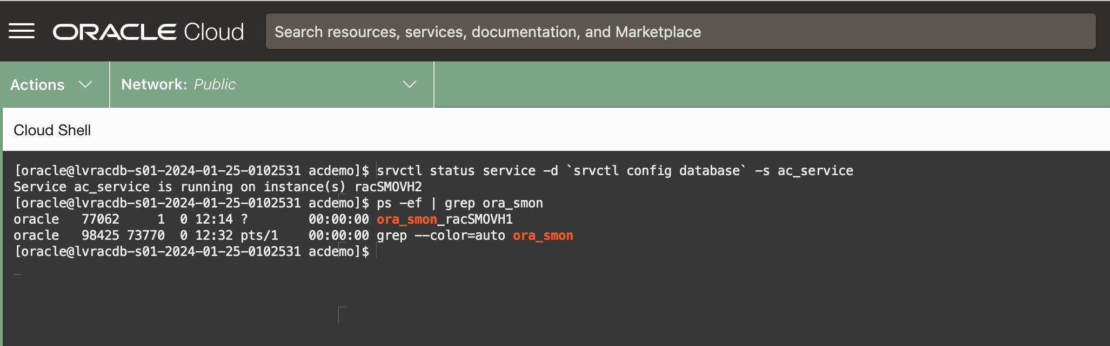The width and height of the screenshot is (1110, 346).
Task: Click the Cloud Shell title label
Action: pos(52,130)
